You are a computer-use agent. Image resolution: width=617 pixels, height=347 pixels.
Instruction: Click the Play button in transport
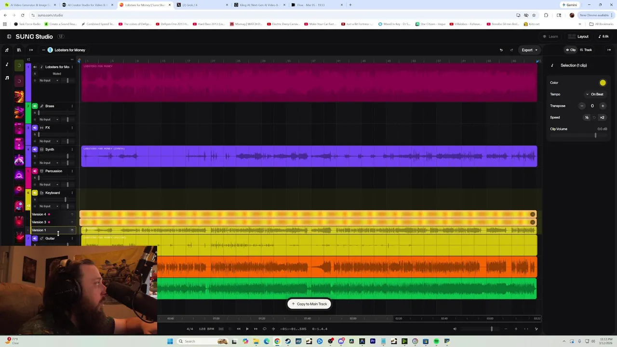coord(247,329)
